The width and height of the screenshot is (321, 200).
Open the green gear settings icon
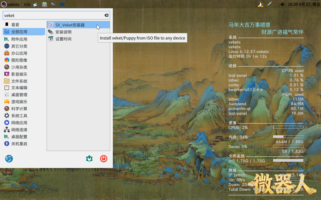[x=89, y=159]
